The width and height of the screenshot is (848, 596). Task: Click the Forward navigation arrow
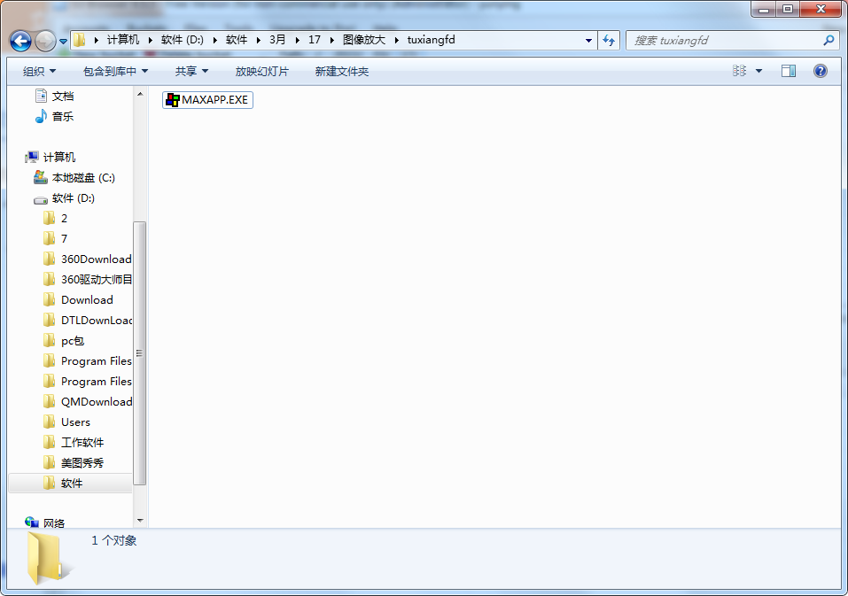(45, 41)
